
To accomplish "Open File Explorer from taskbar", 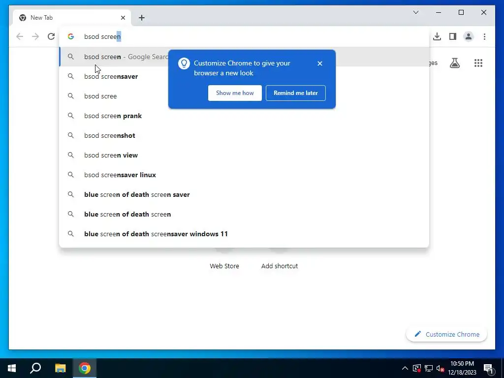I will (60, 368).
